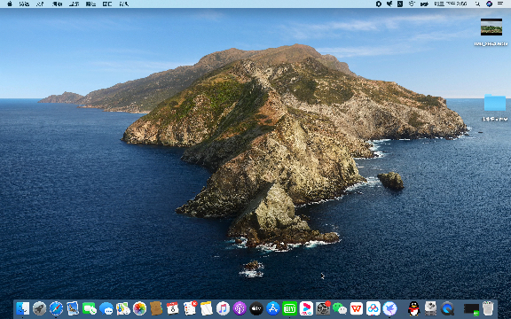Open the Apple menu
The height and width of the screenshot is (319, 511).
(x=10, y=4)
